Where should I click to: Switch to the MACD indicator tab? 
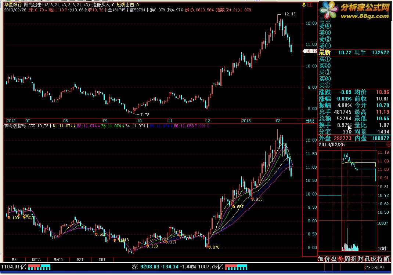coord(58,260)
